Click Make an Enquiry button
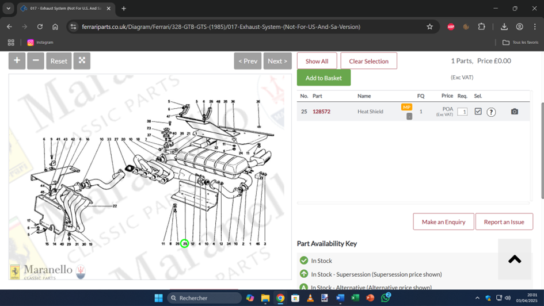Screen dimensions: 544x306 pyautogui.click(x=443, y=222)
